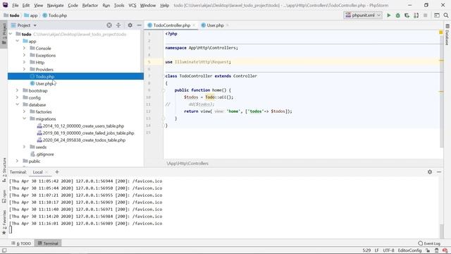Open the Navigate menu
Image resolution: width=451 pixels, height=254 pixels.
55,5
